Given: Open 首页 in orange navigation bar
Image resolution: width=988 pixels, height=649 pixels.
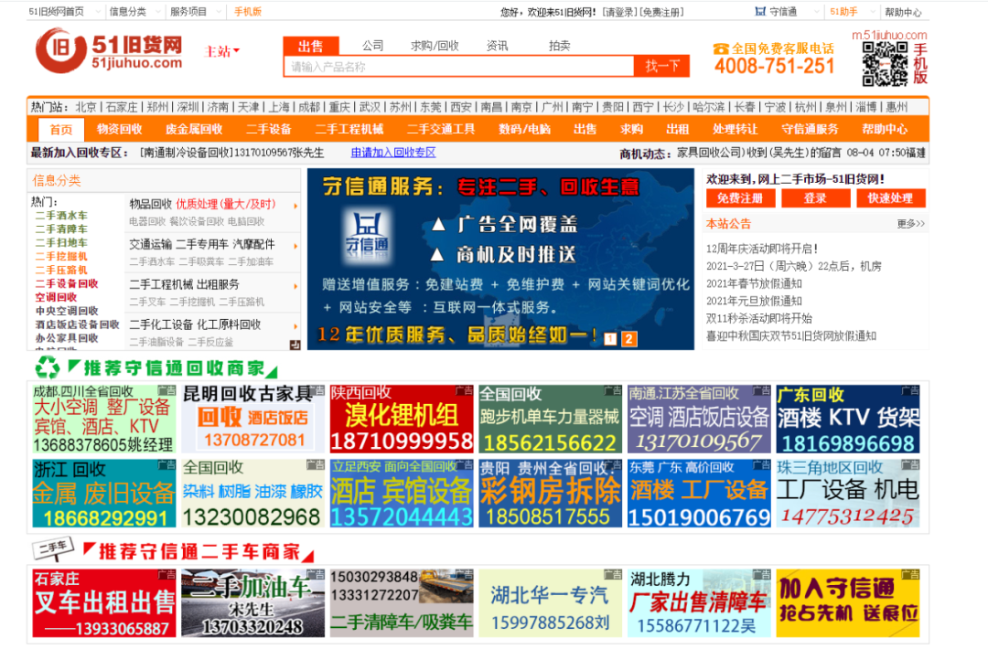Looking at the screenshot, I should tap(60, 130).
